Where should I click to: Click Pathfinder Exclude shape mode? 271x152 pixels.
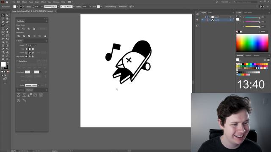pyautogui.click(x=34, y=29)
